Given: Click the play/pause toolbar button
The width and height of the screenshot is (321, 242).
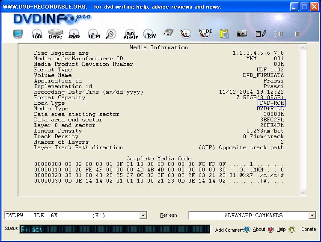Looking at the screenshot, I should [x=279, y=34].
